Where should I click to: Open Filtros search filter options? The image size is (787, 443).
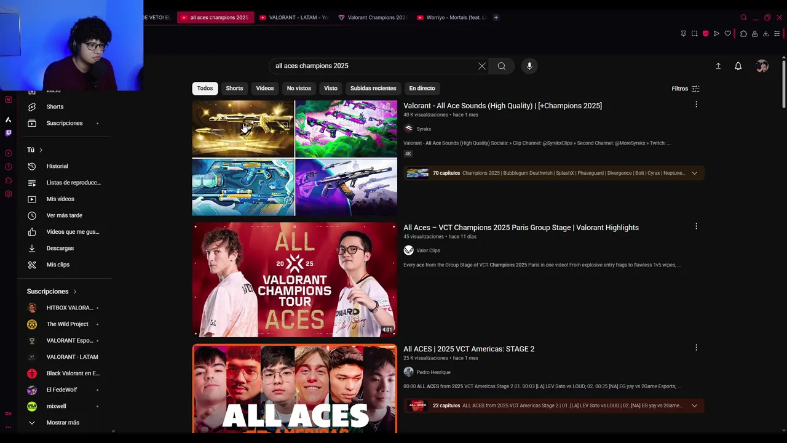686,89
